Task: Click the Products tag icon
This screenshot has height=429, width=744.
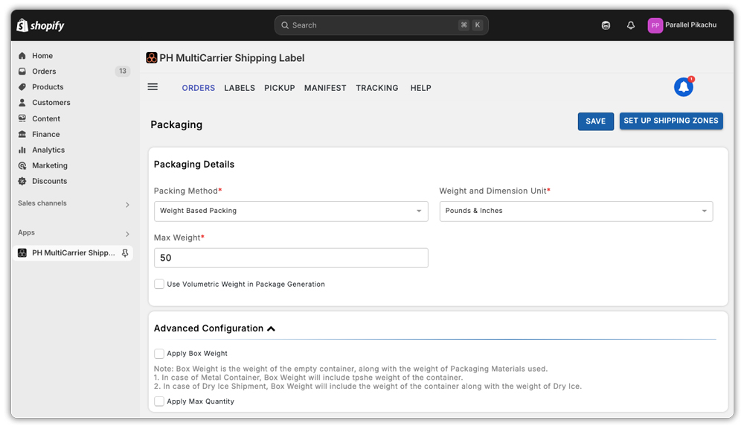Action: (x=22, y=87)
